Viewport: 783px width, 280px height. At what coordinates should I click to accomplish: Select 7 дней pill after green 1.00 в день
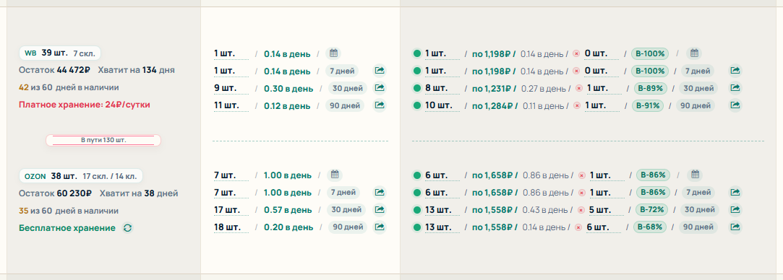click(x=343, y=192)
